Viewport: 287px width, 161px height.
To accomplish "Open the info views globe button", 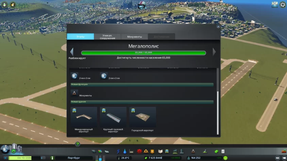I will [5, 149].
